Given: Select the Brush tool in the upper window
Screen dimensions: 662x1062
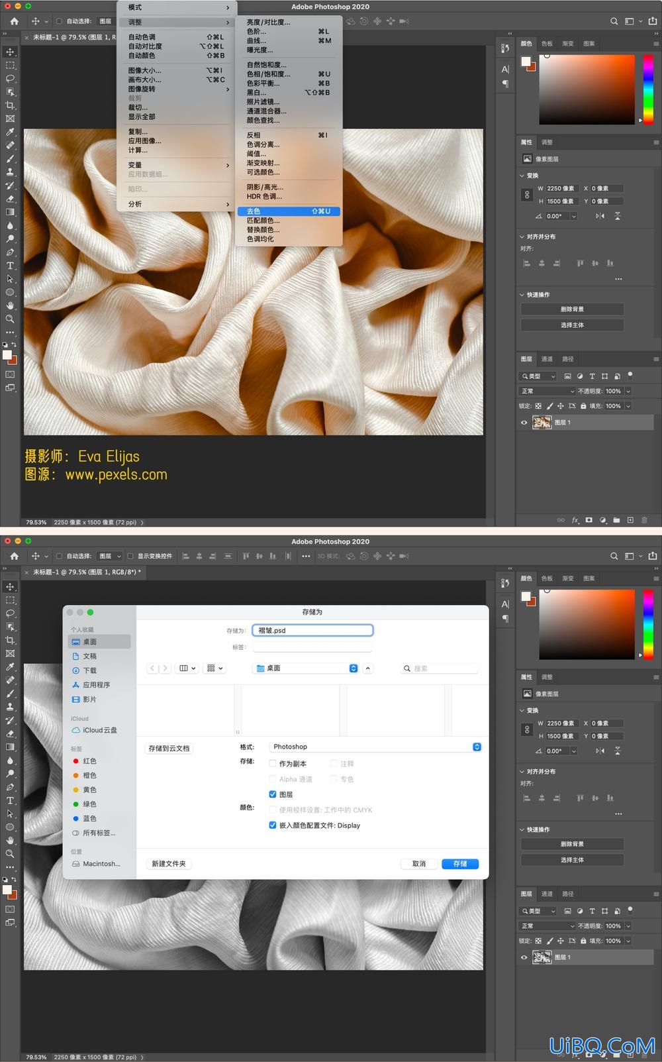Looking at the screenshot, I should pyautogui.click(x=10, y=159).
